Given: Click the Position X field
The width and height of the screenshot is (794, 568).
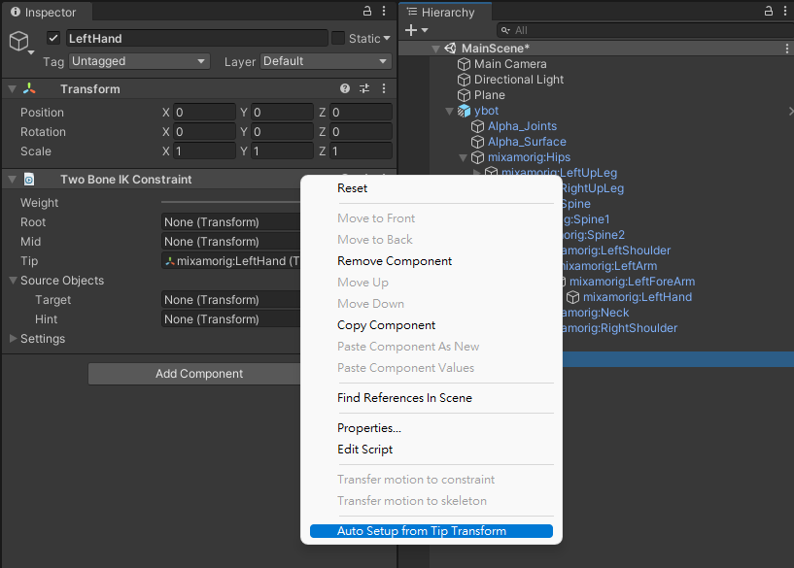Looking at the screenshot, I should click(204, 112).
